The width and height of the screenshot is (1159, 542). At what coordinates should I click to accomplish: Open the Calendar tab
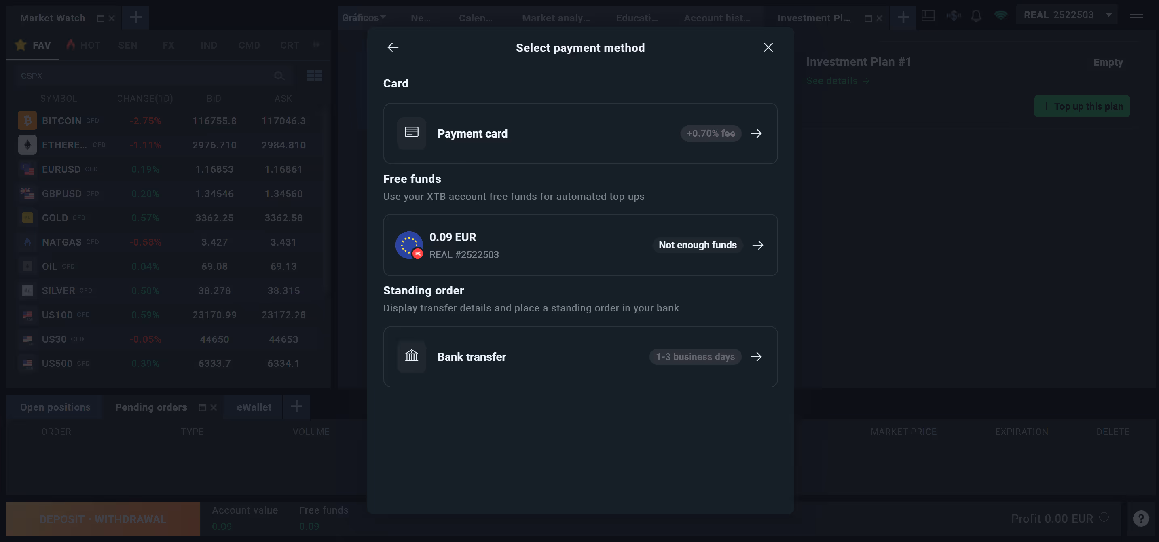pos(475,18)
